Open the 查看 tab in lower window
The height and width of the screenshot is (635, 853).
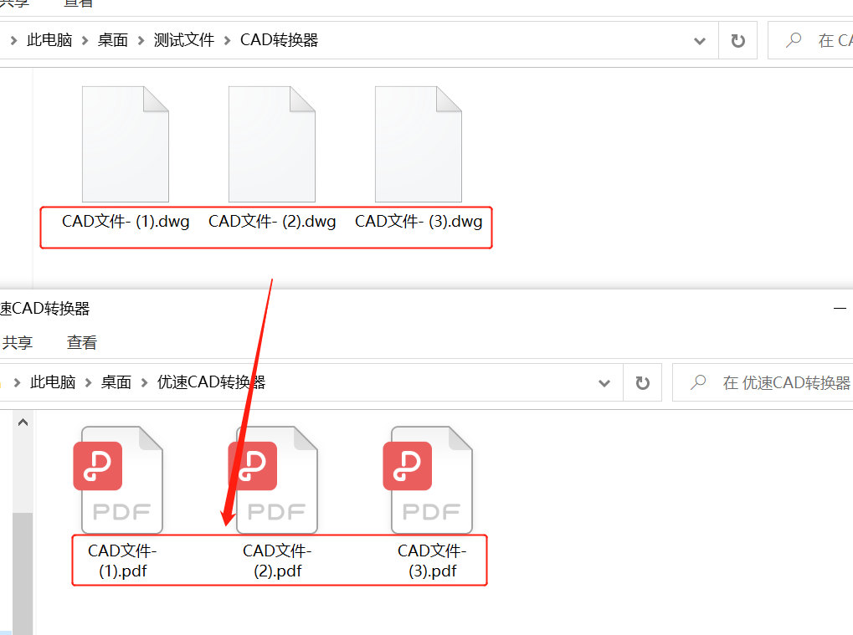click(x=81, y=342)
